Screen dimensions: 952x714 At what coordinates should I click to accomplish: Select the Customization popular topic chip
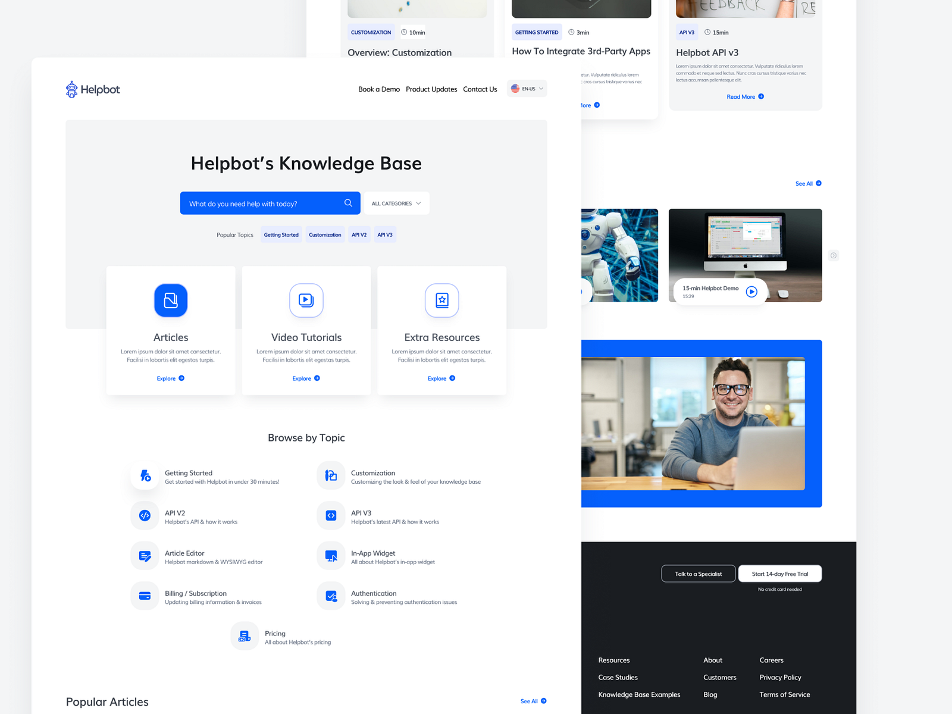[325, 234]
